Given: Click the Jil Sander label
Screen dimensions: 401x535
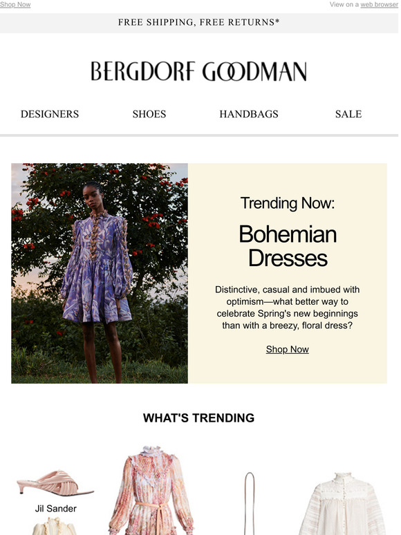Looking at the screenshot, I should [55, 508].
